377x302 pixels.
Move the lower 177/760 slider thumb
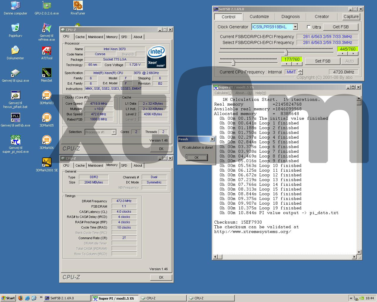point(233,63)
